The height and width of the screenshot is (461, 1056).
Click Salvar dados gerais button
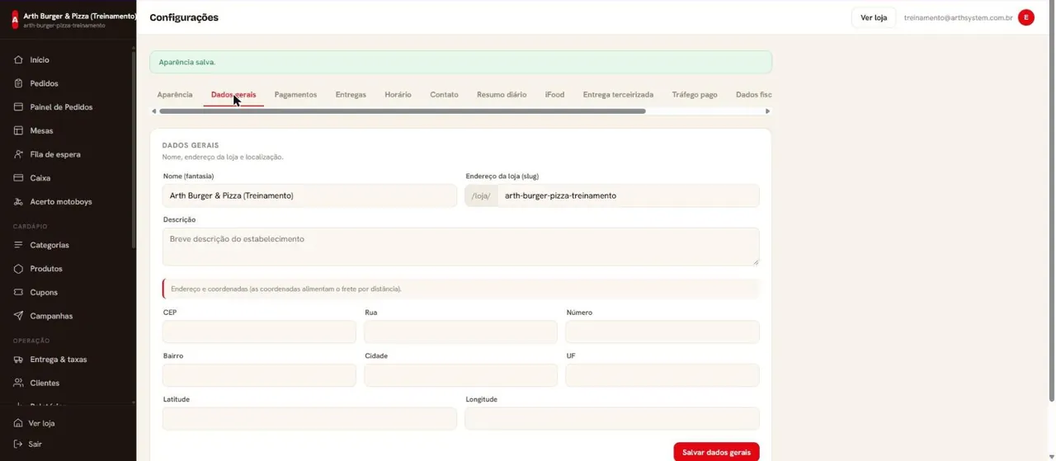(716, 452)
